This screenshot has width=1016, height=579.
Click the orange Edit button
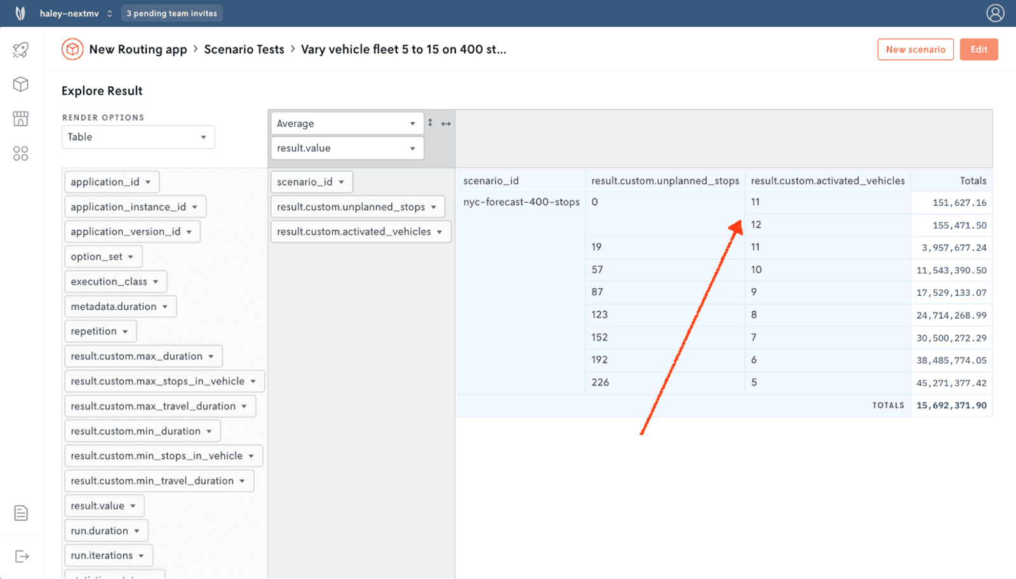pyautogui.click(x=979, y=50)
